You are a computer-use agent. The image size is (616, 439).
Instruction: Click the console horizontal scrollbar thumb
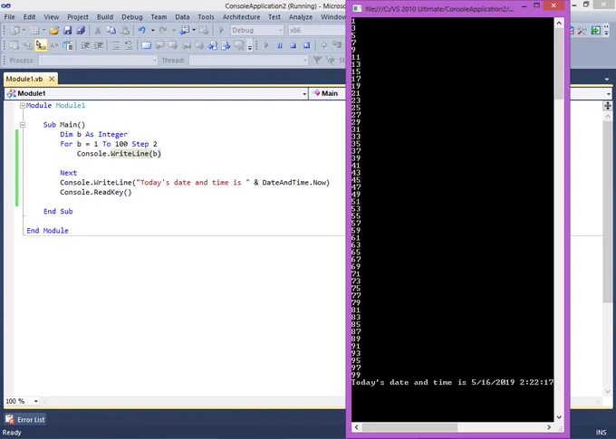409,427
